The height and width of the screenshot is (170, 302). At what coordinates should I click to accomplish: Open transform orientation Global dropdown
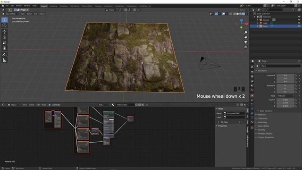pos(111,10)
